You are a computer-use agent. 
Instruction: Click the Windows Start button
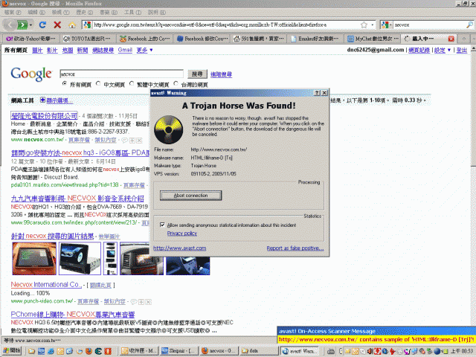coord(12,350)
